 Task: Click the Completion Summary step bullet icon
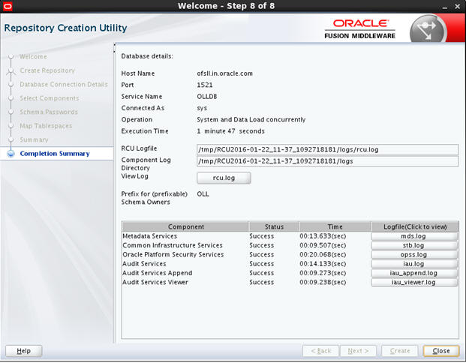11,154
